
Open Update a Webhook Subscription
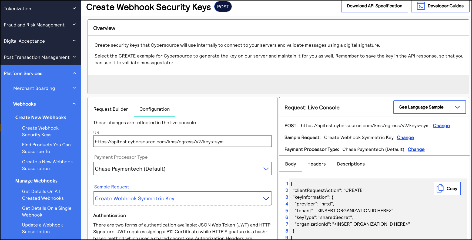(x=42, y=228)
